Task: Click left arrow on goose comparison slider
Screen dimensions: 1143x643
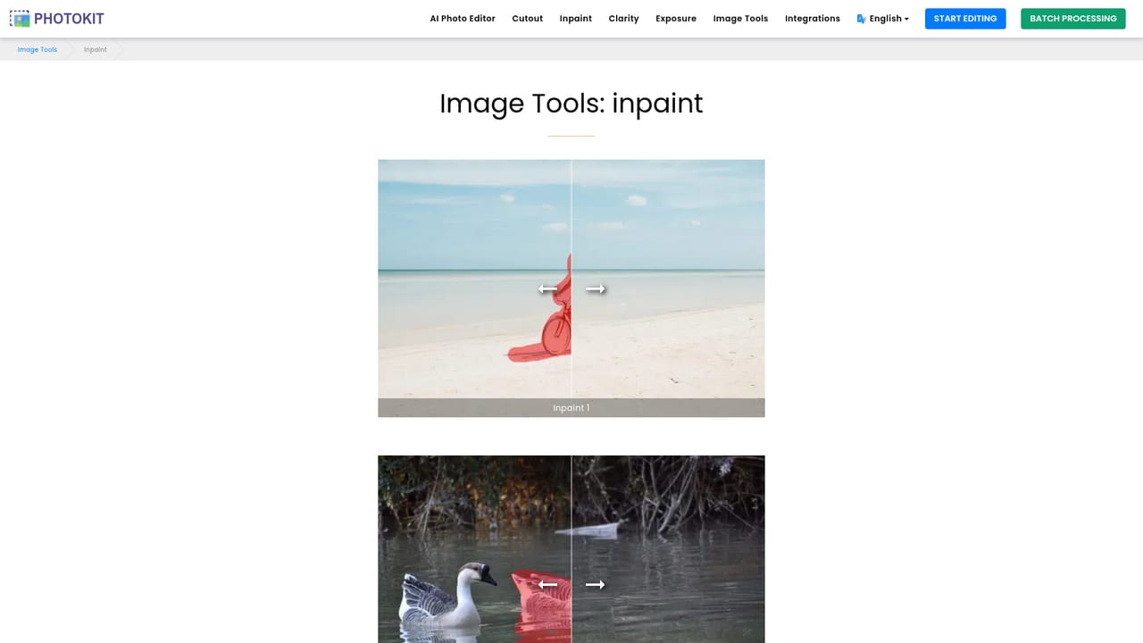Action: 547,584
